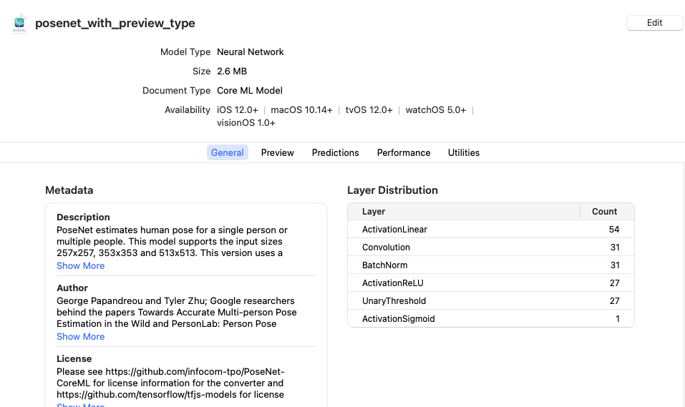Image resolution: width=685 pixels, height=407 pixels.
Task: Open the Utilities tab
Action: pyautogui.click(x=464, y=152)
